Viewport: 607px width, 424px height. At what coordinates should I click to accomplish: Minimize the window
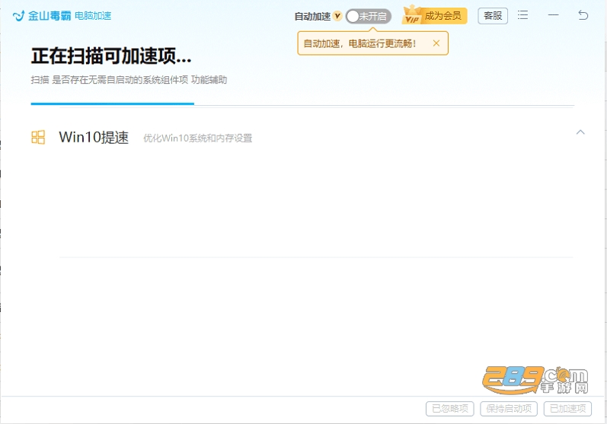(x=553, y=15)
